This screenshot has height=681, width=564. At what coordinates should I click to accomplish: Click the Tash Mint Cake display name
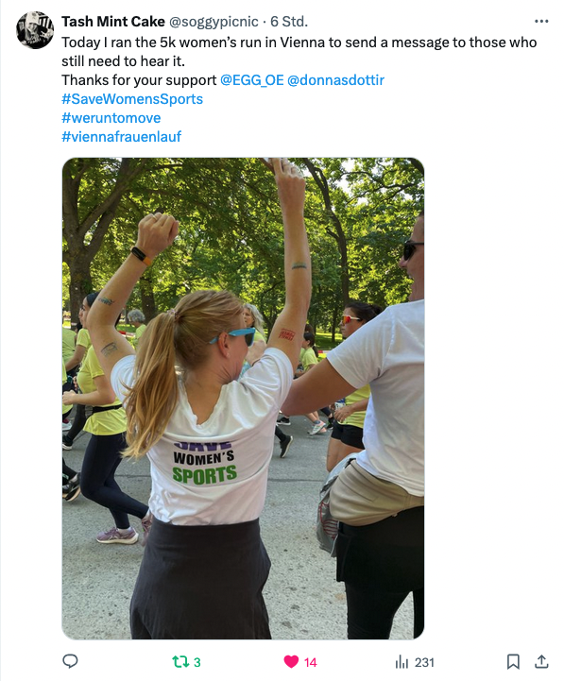113,22
